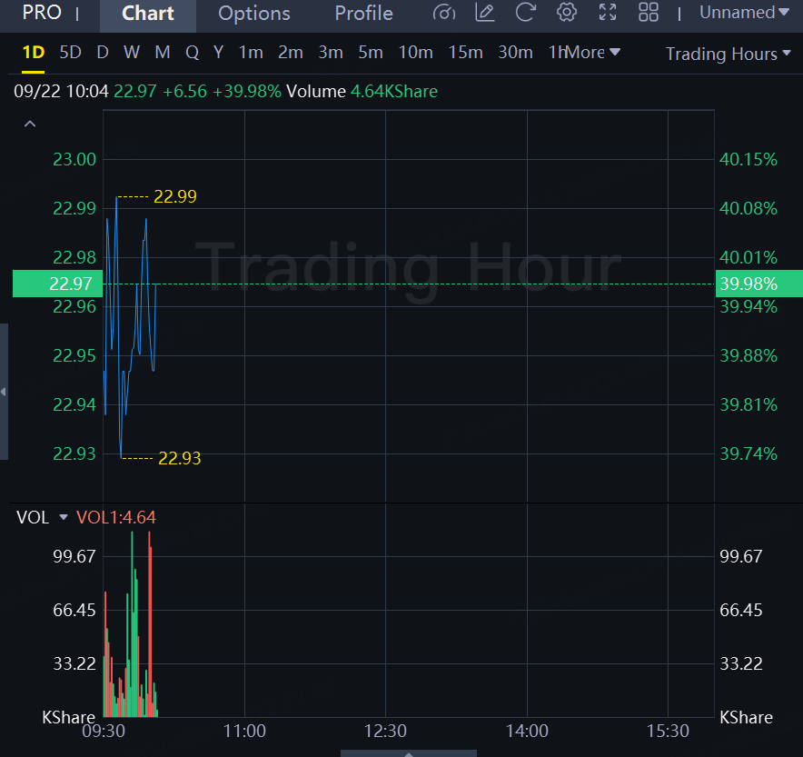803x757 pixels.
Task: Open the Trading Hours dropdown
Action: 729,54
